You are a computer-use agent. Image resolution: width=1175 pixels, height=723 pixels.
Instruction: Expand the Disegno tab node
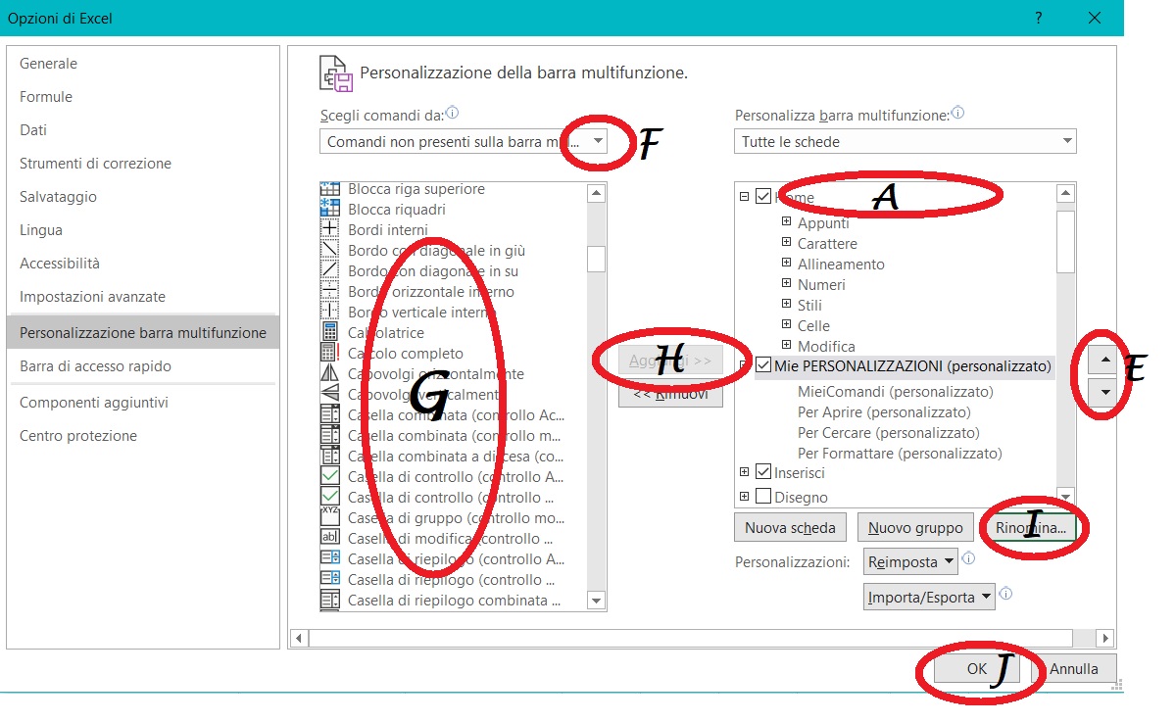coord(744,497)
